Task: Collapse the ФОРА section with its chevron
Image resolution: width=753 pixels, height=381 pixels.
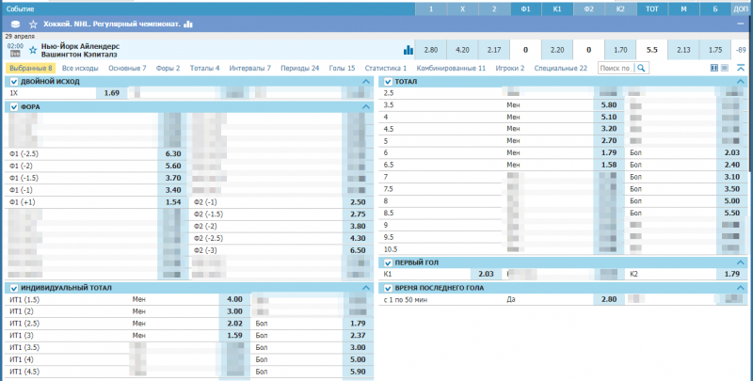Action: pos(366,107)
